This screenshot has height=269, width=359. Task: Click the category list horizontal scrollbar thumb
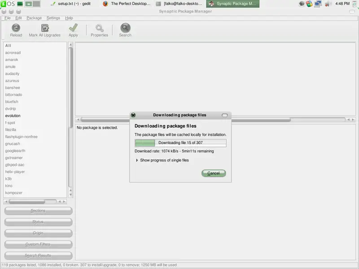pyautogui.click(x=27, y=201)
